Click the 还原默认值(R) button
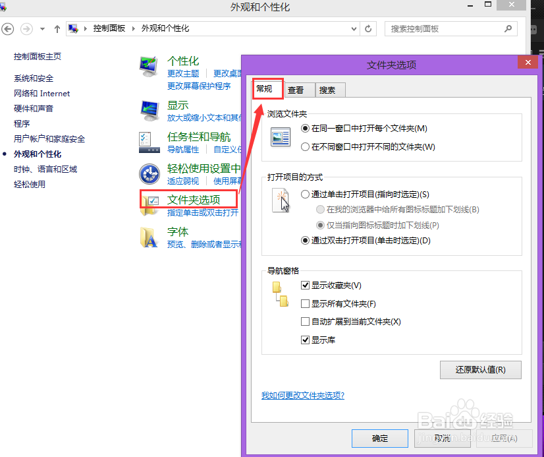 (480, 370)
